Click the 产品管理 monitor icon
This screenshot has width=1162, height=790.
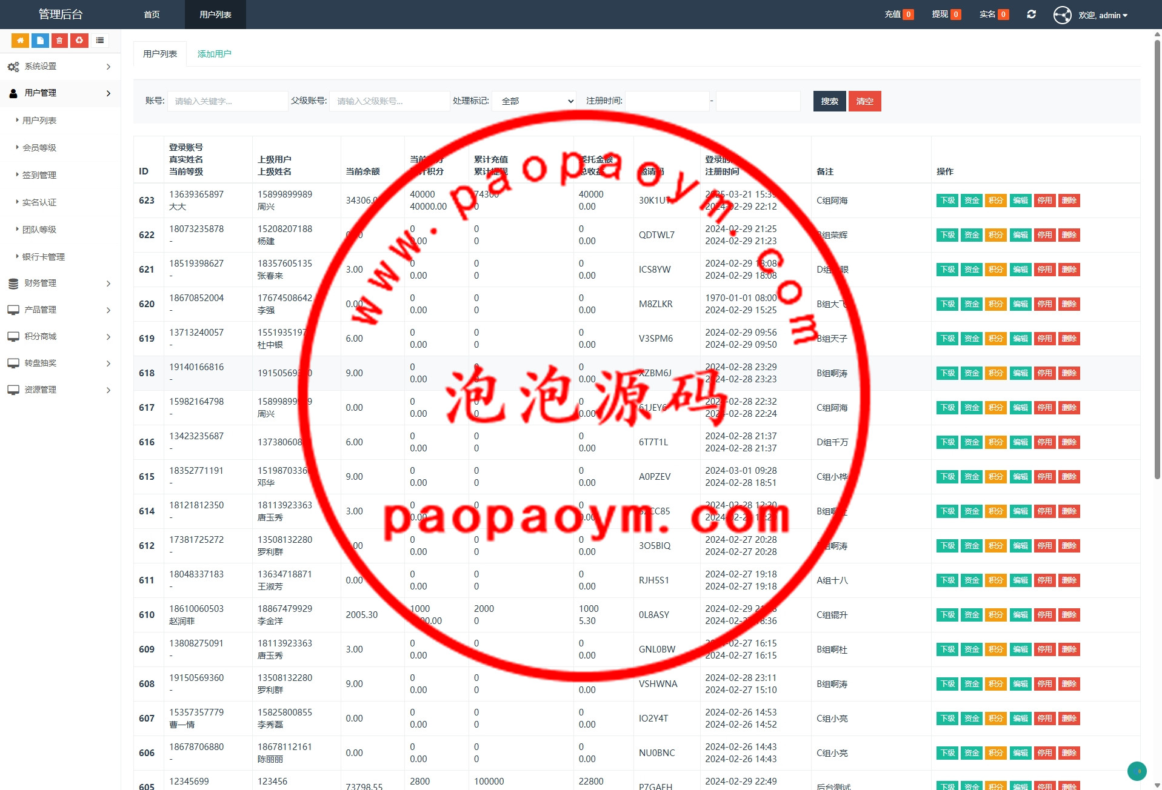pos(13,310)
